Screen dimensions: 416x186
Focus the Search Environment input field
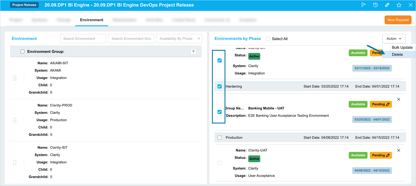pyautogui.click(x=83, y=39)
